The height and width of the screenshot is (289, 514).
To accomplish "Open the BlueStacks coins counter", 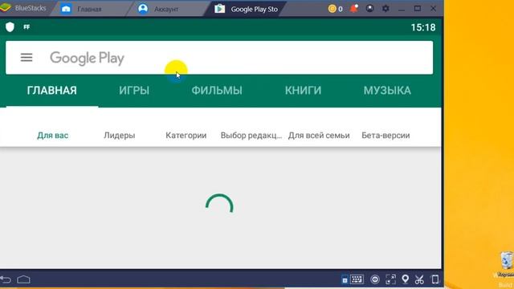I will point(336,9).
